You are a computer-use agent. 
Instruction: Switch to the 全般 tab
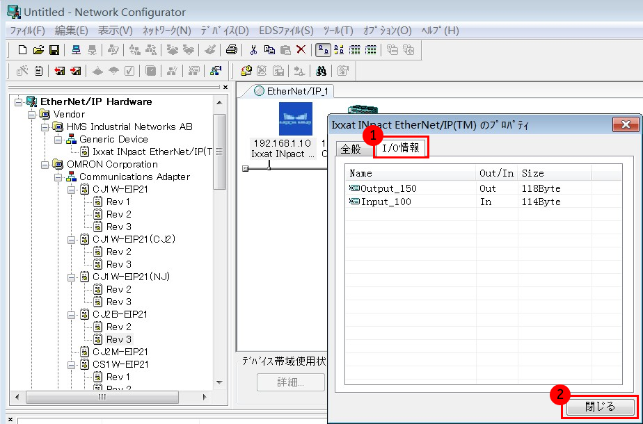351,149
